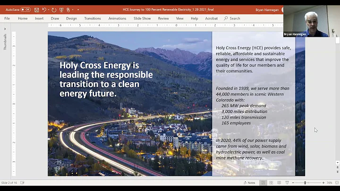Open the File menu
This screenshot has width=340, height=191.
tap(7, 18)
